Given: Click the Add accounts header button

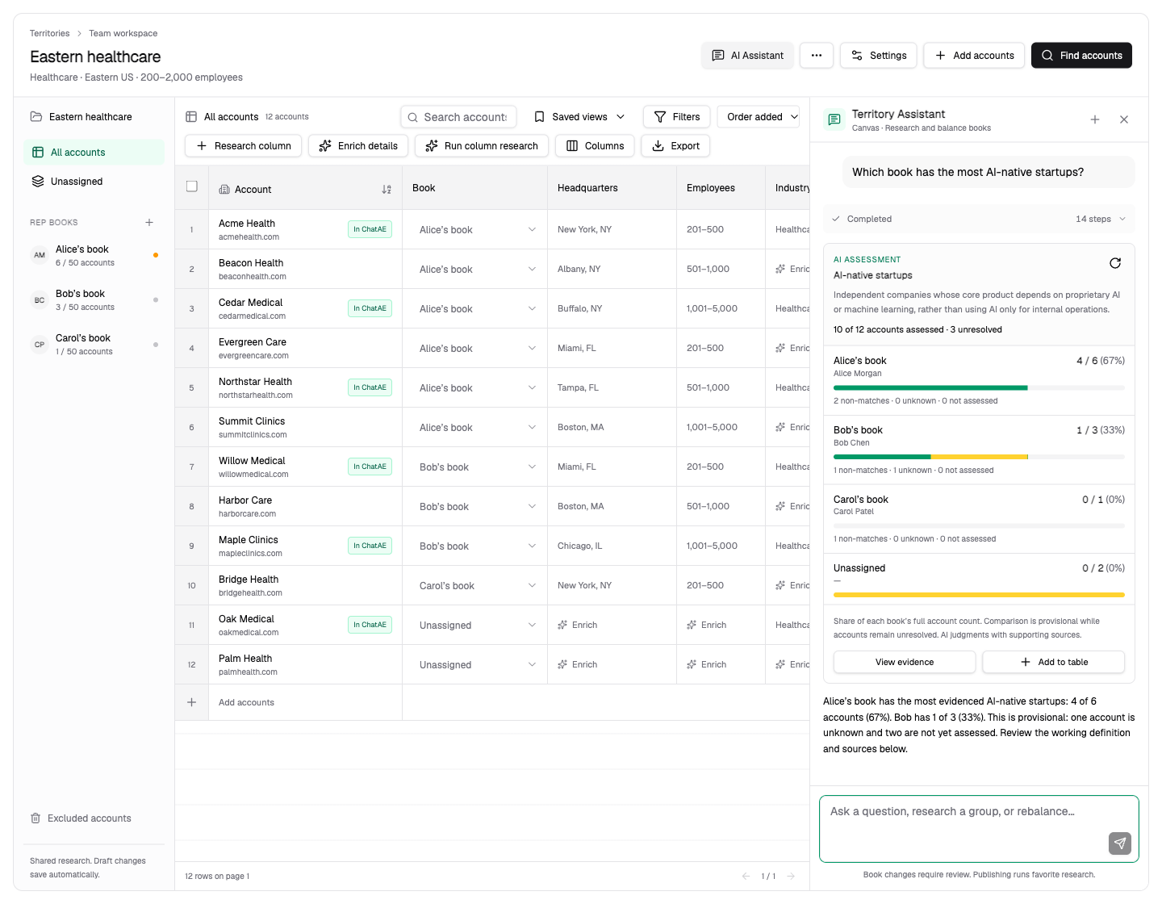Looking at the screenshot, I should click(974, 56).
